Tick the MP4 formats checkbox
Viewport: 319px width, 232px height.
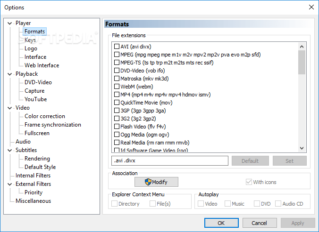click(117, 95)
